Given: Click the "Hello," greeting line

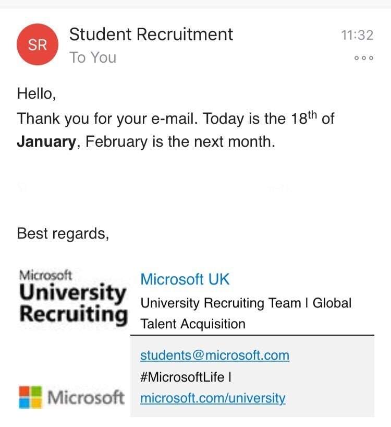Looking at the screenshot, I should click(36, 94).
